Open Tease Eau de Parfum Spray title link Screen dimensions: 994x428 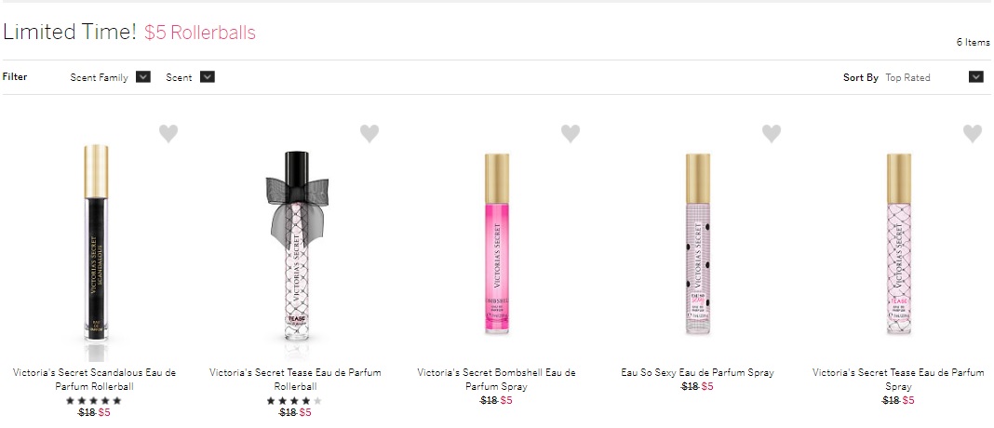[899, 379]
